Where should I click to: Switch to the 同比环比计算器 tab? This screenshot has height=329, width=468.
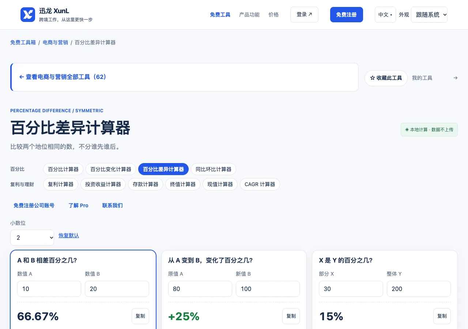click(x=214, y=169)
